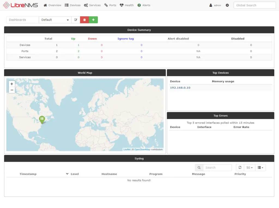Click the LibreNMS logo

[x=20, y=5]
